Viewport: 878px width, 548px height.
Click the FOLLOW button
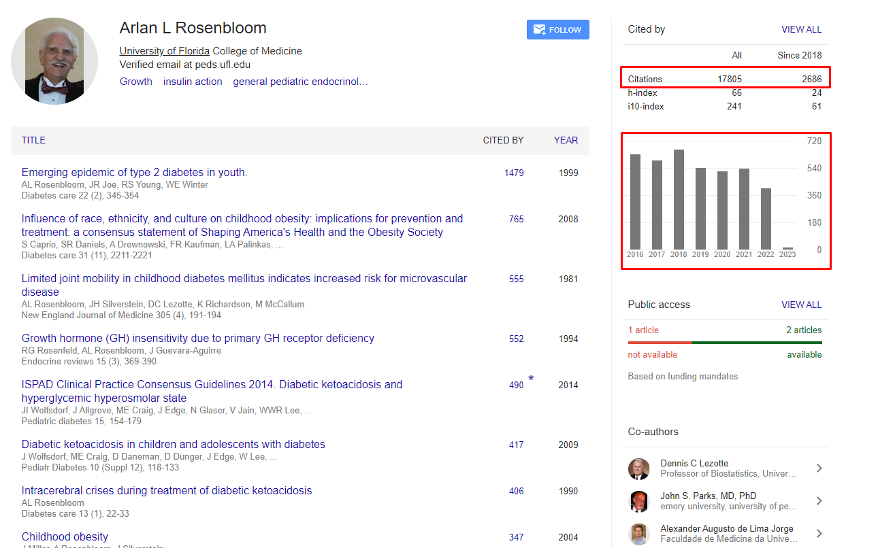[x=558, y=29]
